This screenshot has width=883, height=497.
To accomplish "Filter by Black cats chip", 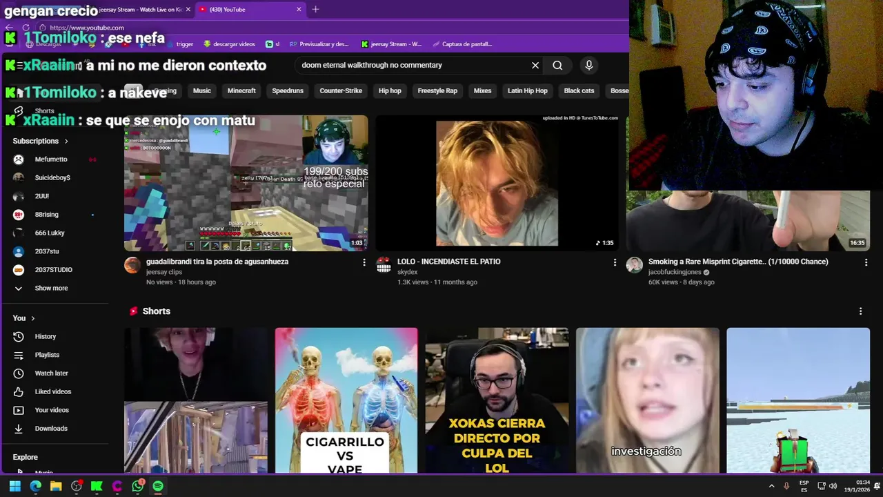I will [579, 90].
